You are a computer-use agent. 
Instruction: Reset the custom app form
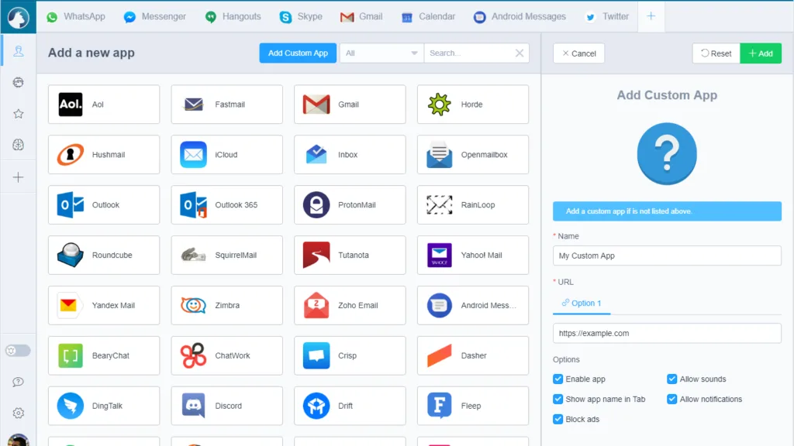(716, 53)
